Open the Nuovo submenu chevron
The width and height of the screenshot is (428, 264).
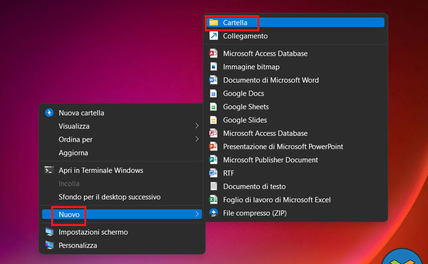[197, 215]
